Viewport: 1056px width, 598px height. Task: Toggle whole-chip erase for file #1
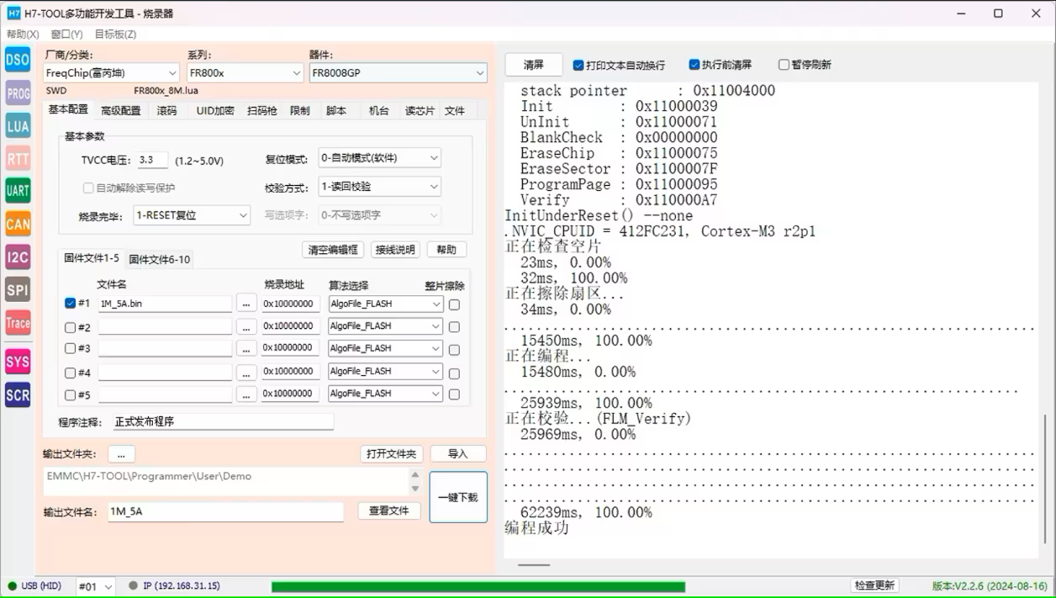coord(454,304)
